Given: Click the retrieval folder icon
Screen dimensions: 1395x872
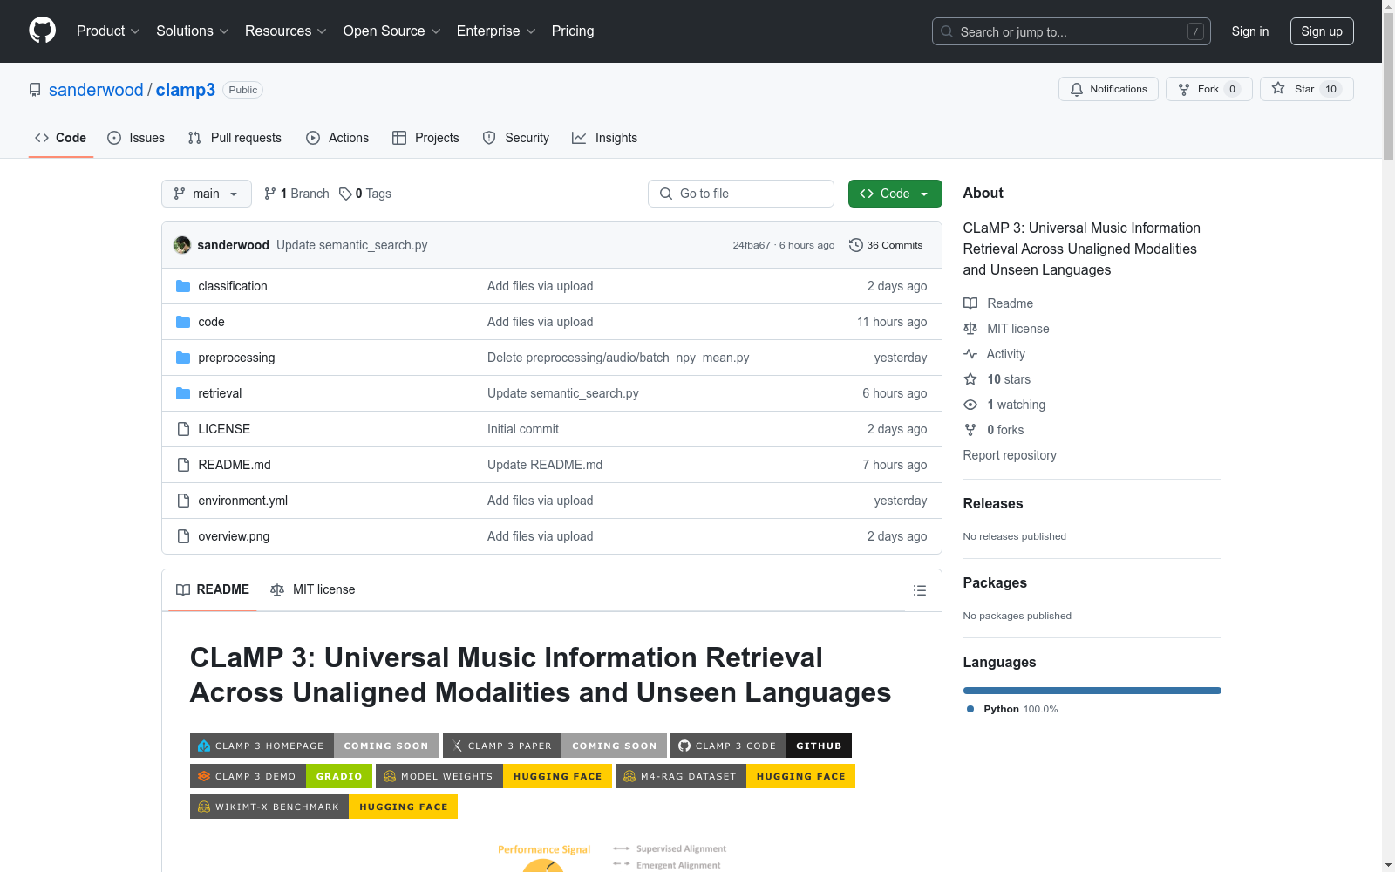Looking at the screenshot, I should tap(183, 393).
